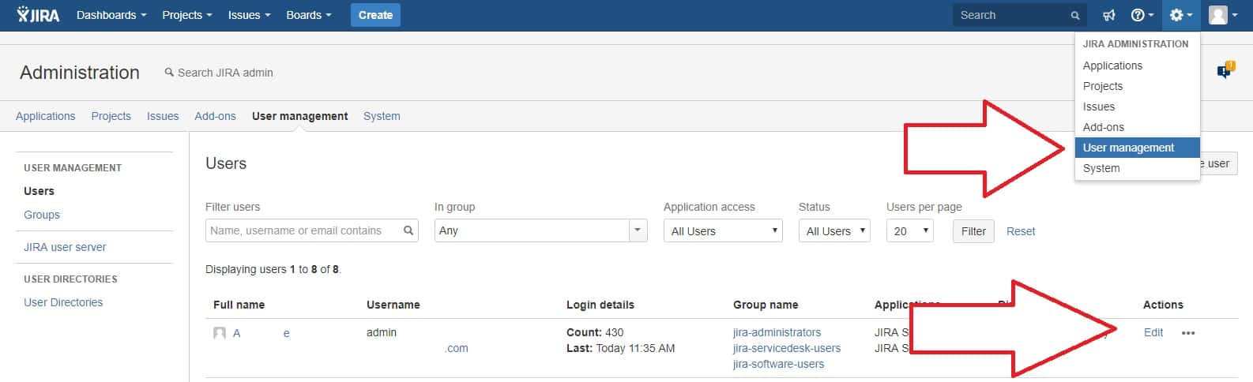
Task: Open the Dashboards dropdown menu
Action: point(111,15)
